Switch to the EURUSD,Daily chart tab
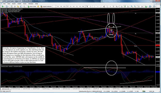The height and width of the screenshot is (93, 161). click(x=16, y=89)
